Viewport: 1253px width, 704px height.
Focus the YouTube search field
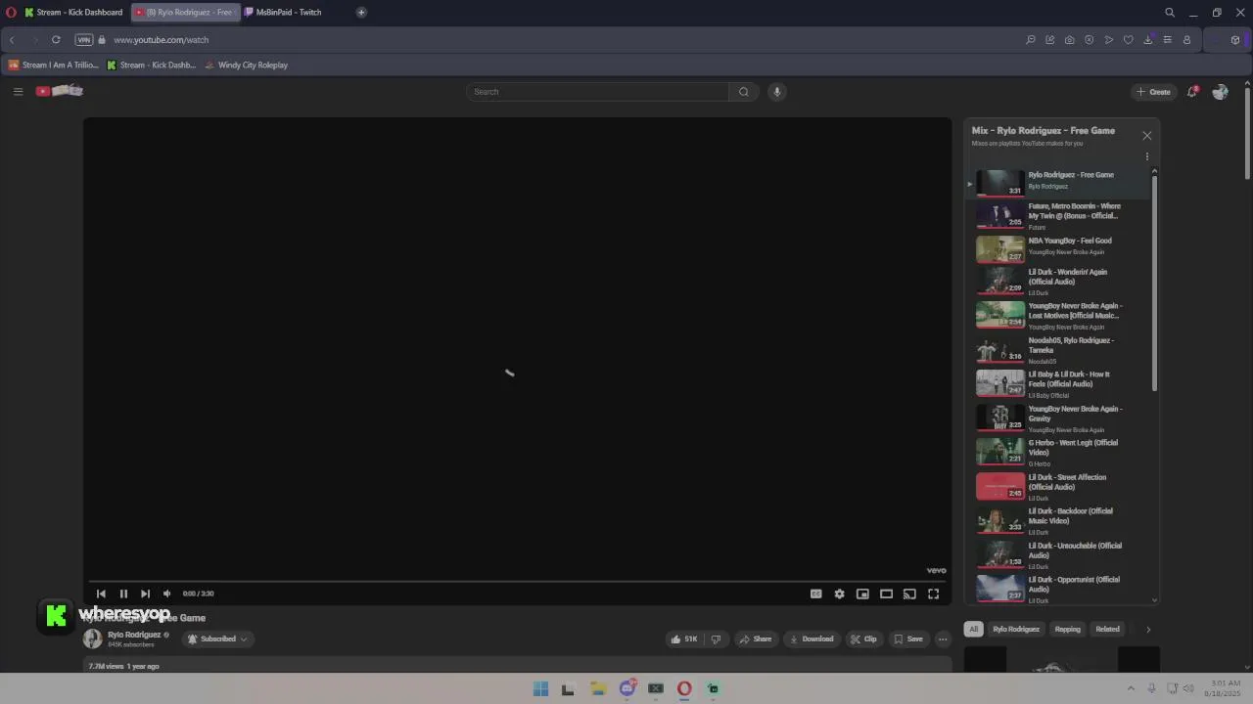[x=598, y=92]
